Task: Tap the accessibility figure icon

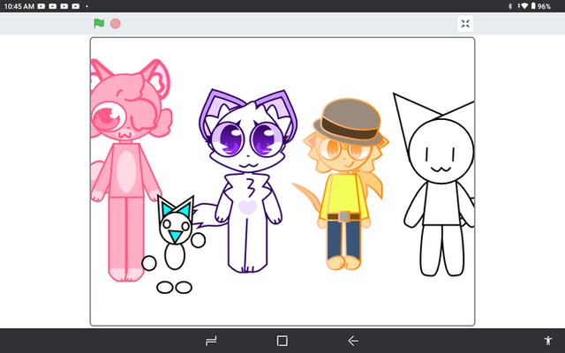Action: click(548, 341)
